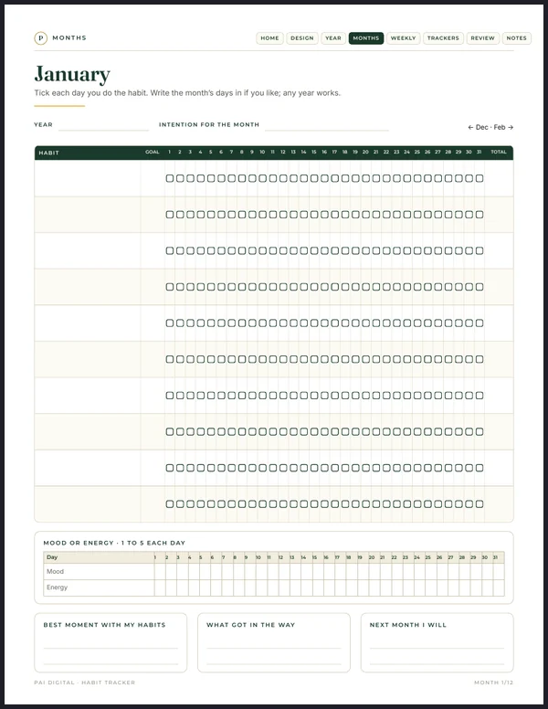Open the WEEKLY tab

click(x=403, y=38)
